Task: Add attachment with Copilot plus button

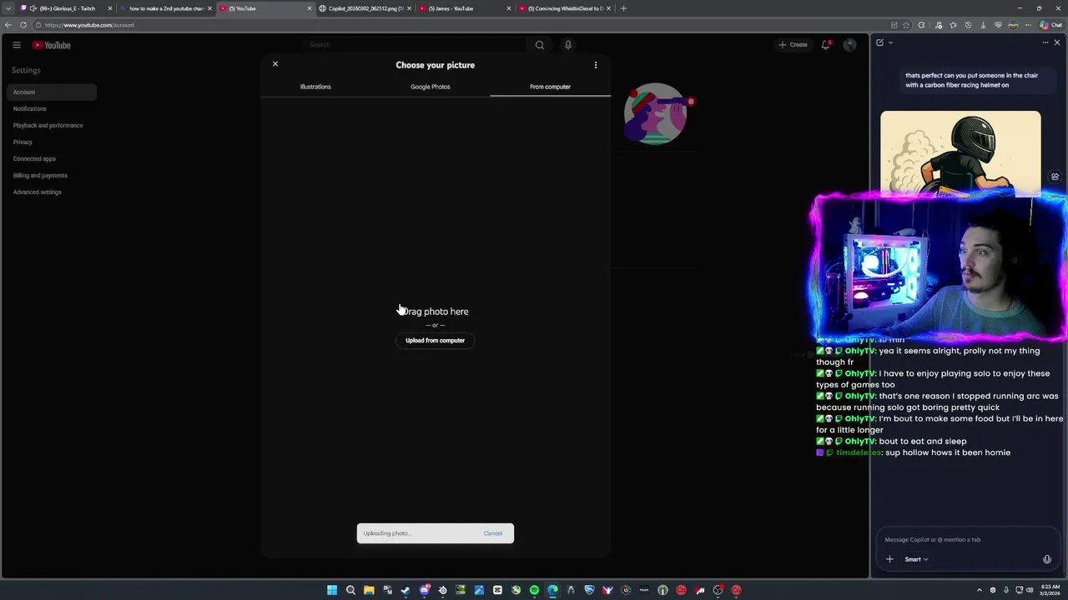Action: tap(889, 559)
